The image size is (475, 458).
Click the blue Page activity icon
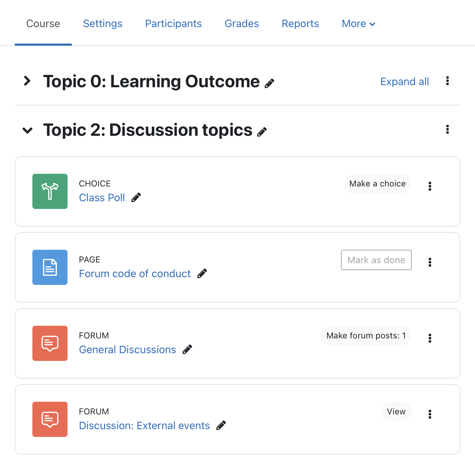[50, 267]
